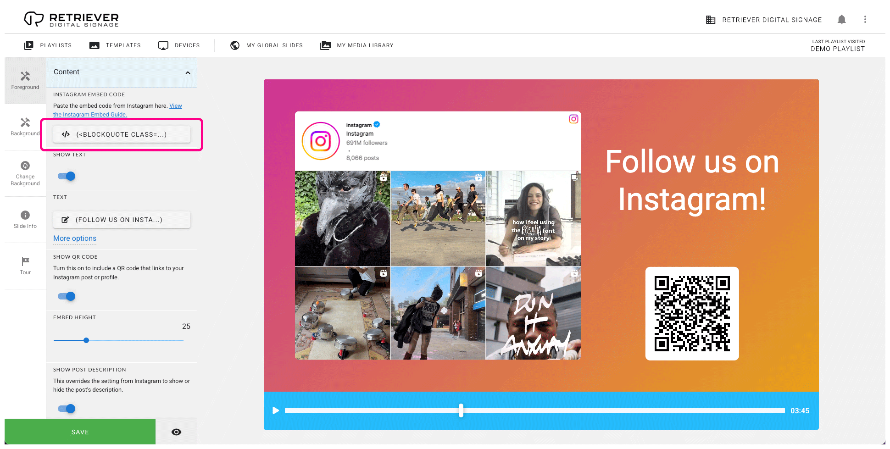The height and width of the screenshot is (449, 890).
Task: Click the Instagram logo in embed corner
Action: pos(573,119)
